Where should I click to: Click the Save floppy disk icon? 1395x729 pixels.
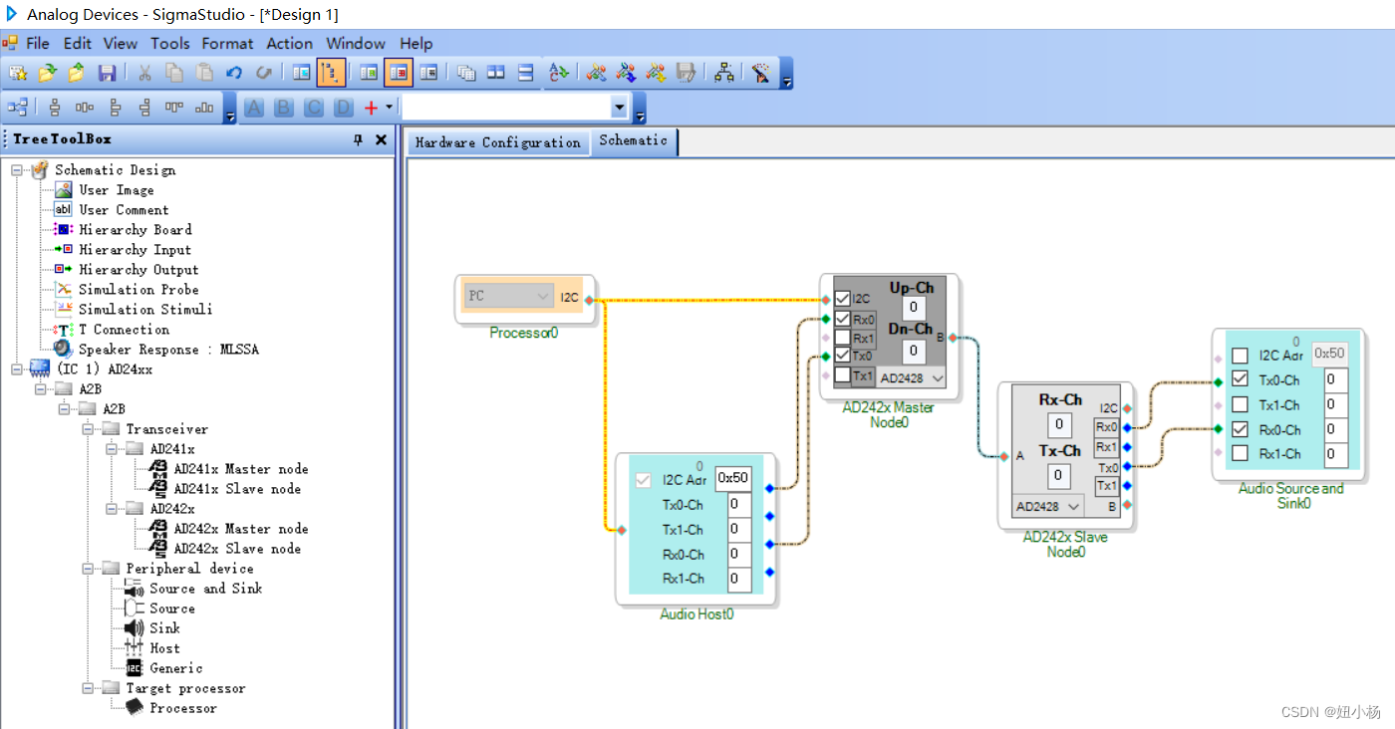click(107, 73)
